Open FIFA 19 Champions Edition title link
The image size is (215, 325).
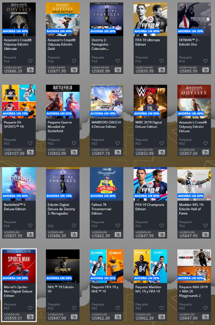[150, 207]
